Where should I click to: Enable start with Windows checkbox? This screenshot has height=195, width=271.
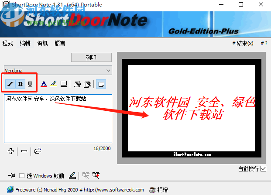[x=22, y=176]
